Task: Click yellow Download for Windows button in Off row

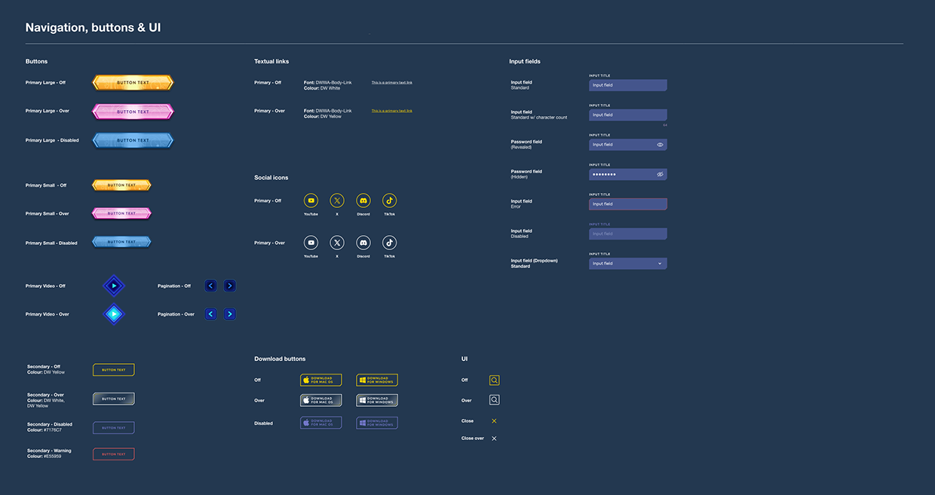Action: click(x=377, y=380)
